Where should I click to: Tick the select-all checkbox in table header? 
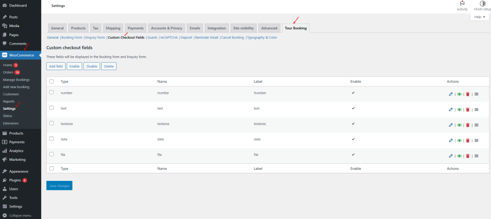pyautogui.click(x=52, y=81)
